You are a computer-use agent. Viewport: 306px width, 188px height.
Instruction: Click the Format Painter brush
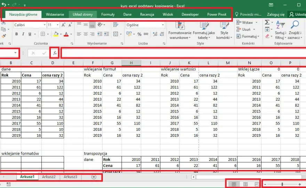tap(3, 36)
